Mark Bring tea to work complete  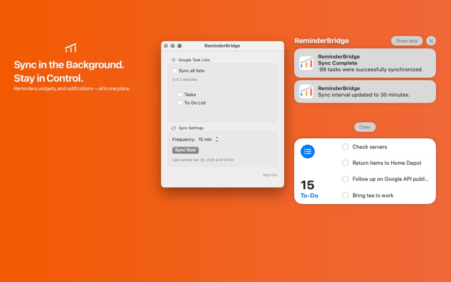pyautogui.click(x=345, y=196)
